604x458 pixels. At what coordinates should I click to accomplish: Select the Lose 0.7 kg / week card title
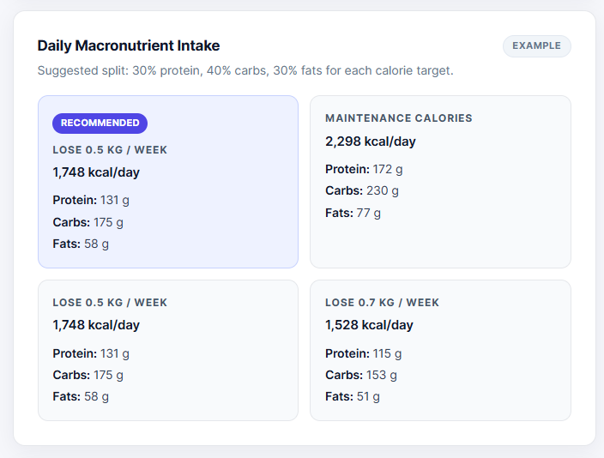[x=382, y=303]
